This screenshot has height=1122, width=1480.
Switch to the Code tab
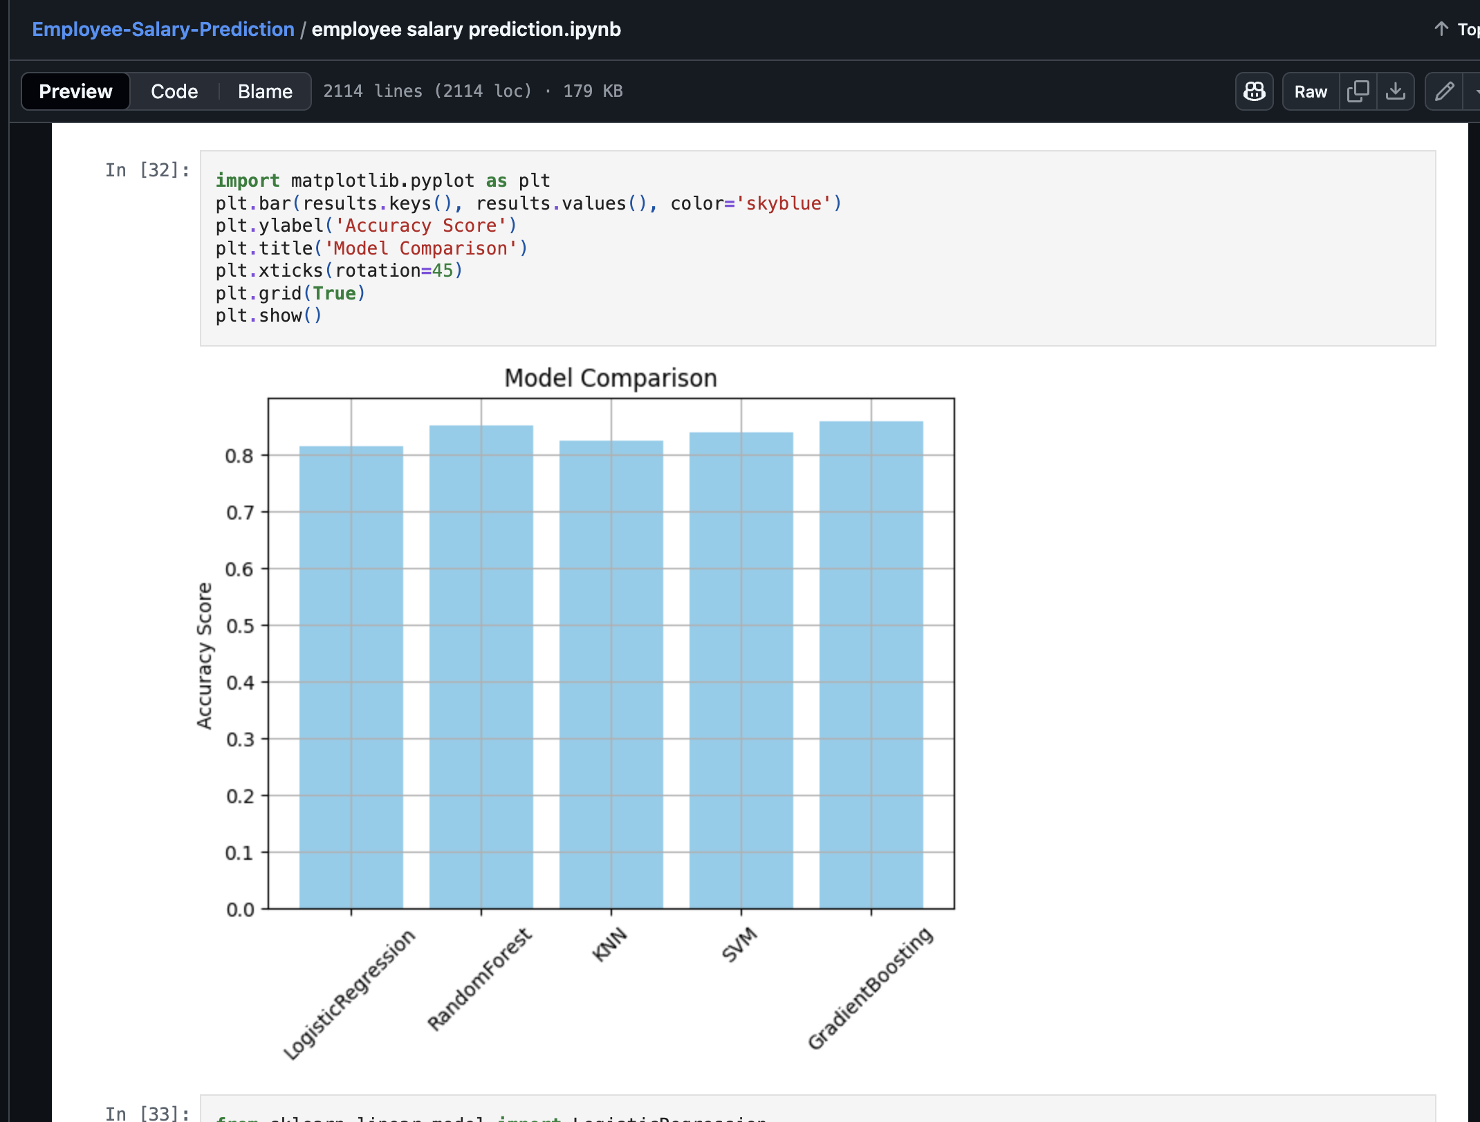tap(174, 91)
